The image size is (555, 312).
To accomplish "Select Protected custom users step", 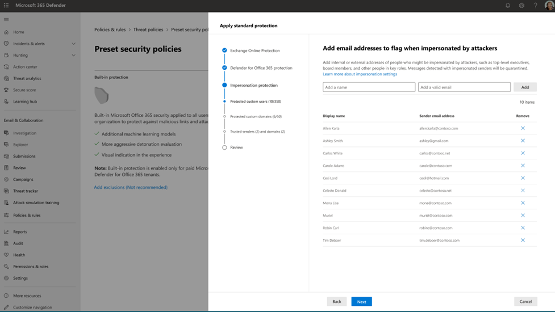I will (256, 102).
